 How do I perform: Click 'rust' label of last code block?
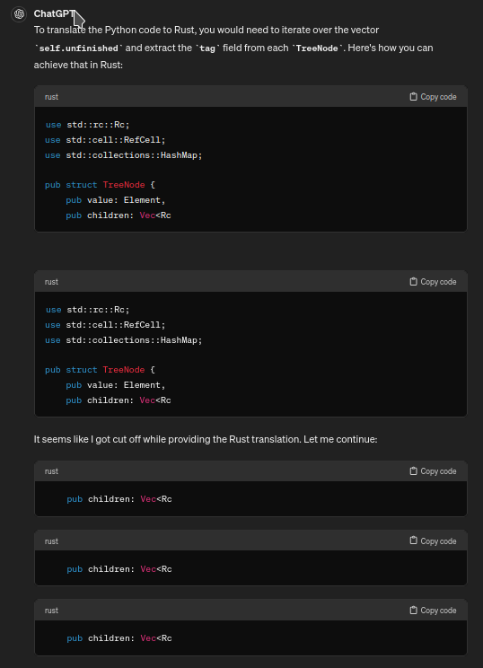tap(51, 610)
